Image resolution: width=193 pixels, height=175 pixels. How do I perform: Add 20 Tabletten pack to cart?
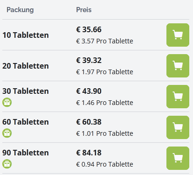click(178, 66)
